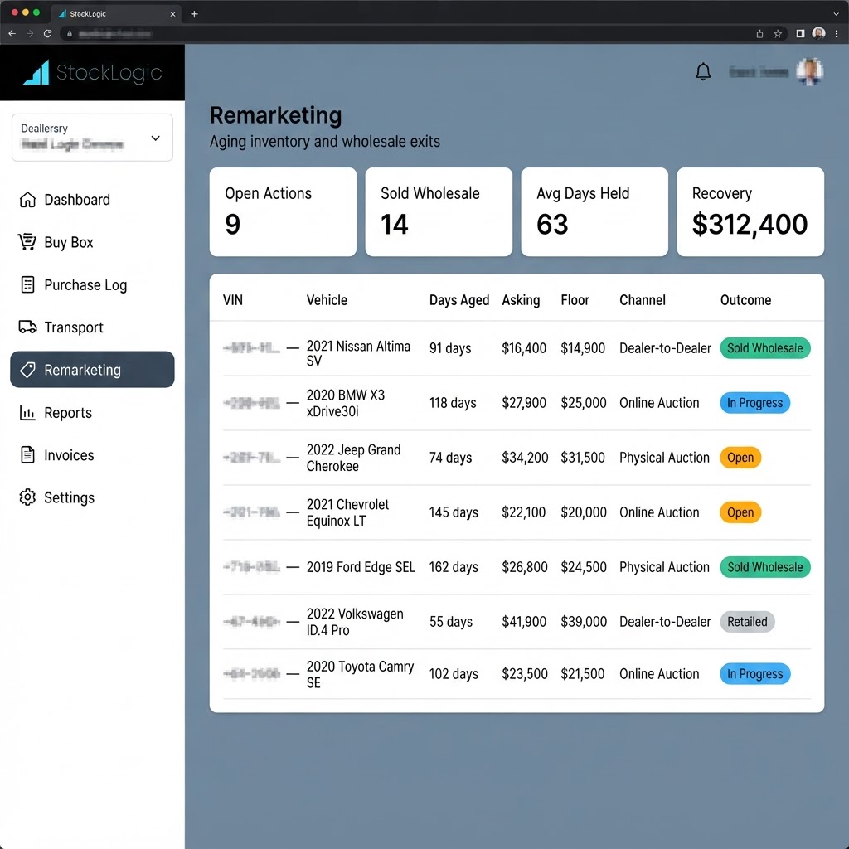Click Open badge for Jeep Grand Cherokee
The width and height of the screenshot is (849, 849).
point(740,458)
